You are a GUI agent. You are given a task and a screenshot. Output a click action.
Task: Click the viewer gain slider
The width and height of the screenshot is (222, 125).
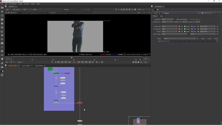coord(33,13)
